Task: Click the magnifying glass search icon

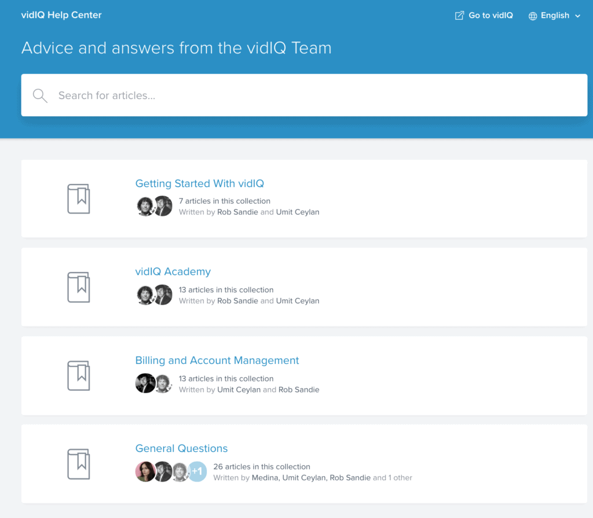Action: coord(40,95)
